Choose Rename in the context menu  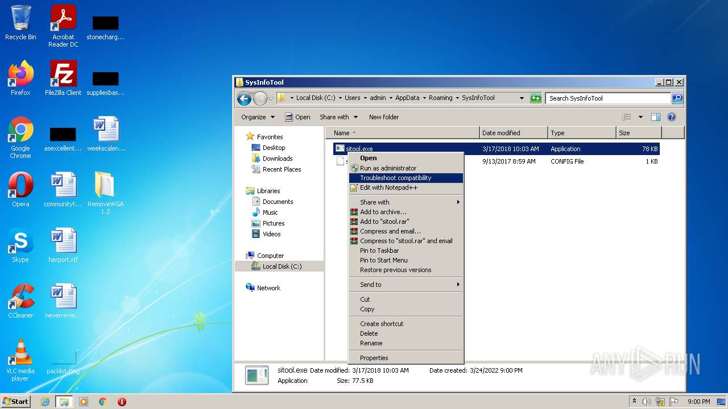(x=406, y=343)
